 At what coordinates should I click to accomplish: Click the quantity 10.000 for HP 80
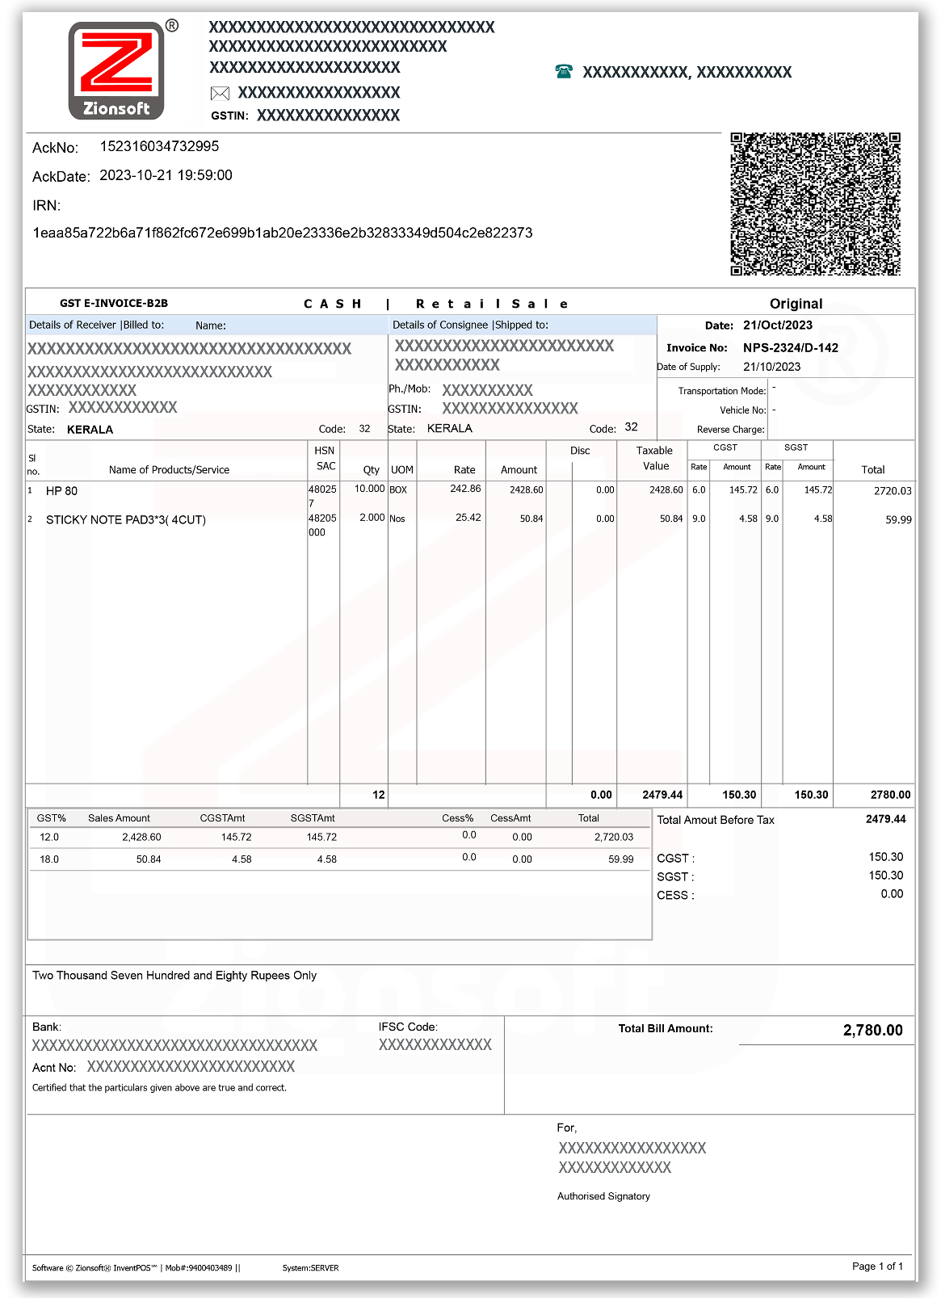[370, 489]
